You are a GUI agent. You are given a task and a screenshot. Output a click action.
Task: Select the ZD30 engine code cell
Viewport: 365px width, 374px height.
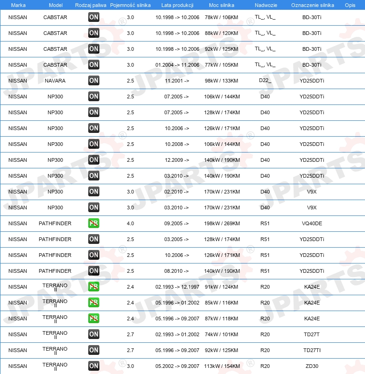tap(312, 366)
